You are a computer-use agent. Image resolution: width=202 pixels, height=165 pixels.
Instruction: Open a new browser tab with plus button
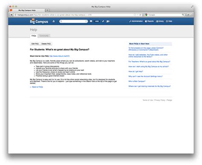pyautogui.click(x=47, y=10)
